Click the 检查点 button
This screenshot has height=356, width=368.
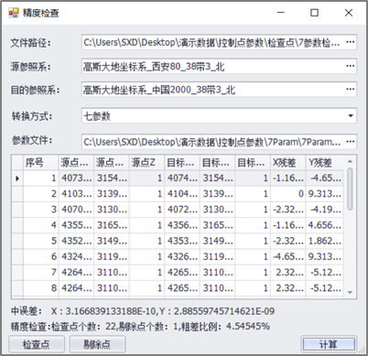37,344
